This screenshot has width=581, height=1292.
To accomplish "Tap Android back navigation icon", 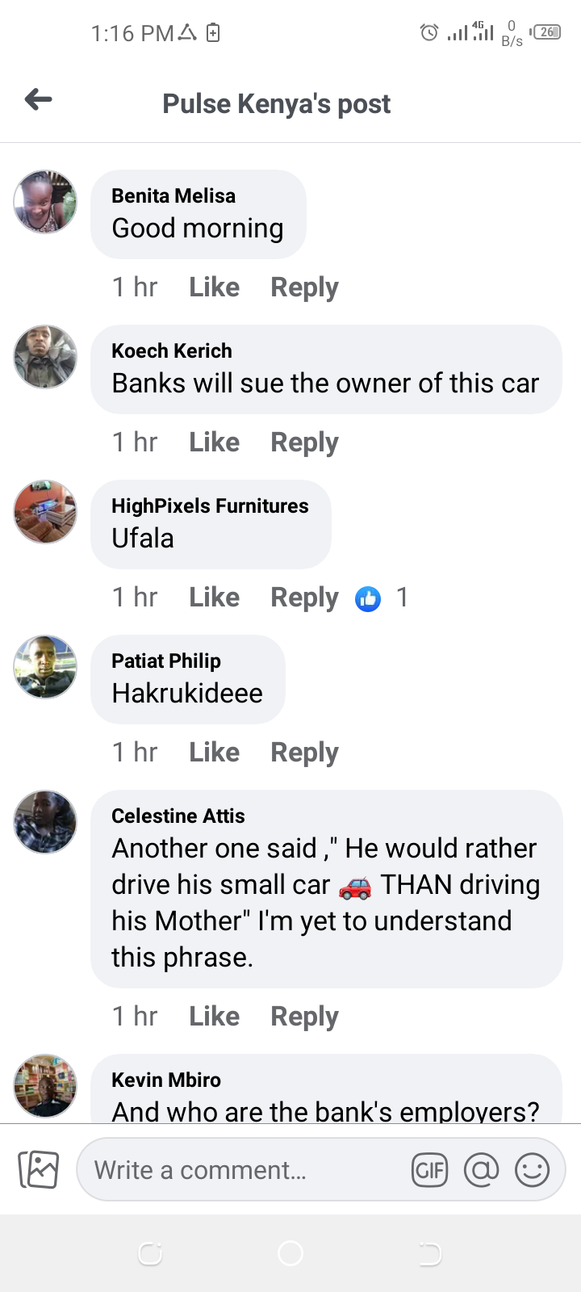I will (430, 1253).
